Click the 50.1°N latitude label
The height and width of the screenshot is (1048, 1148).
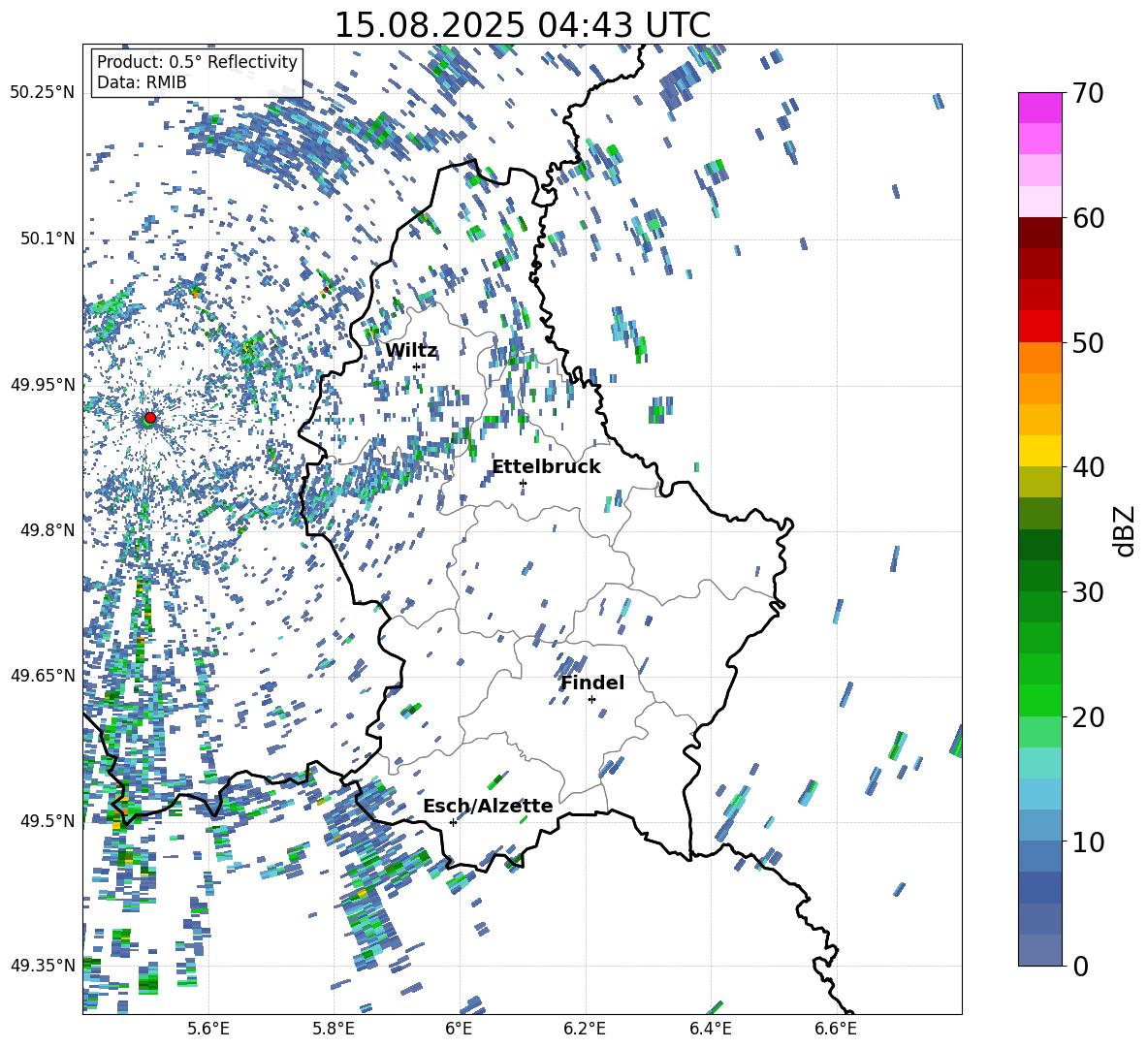click(x=47, y=238)
